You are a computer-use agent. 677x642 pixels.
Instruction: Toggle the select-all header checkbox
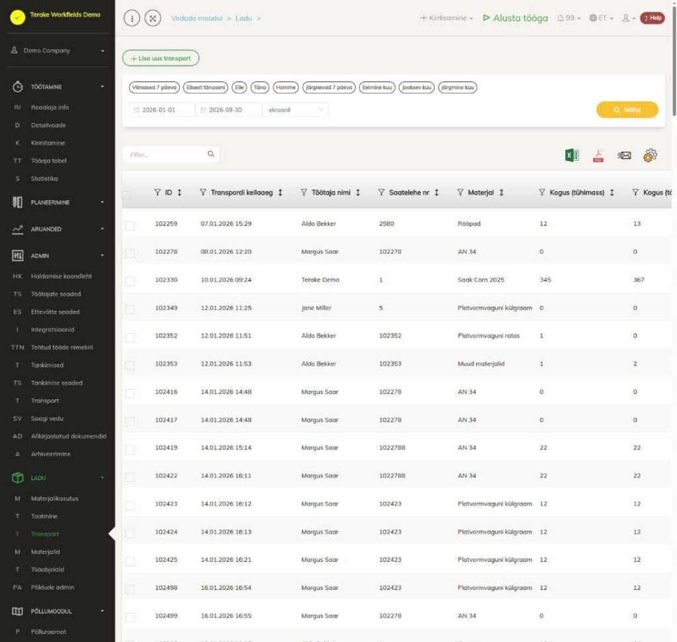point(127,195)
